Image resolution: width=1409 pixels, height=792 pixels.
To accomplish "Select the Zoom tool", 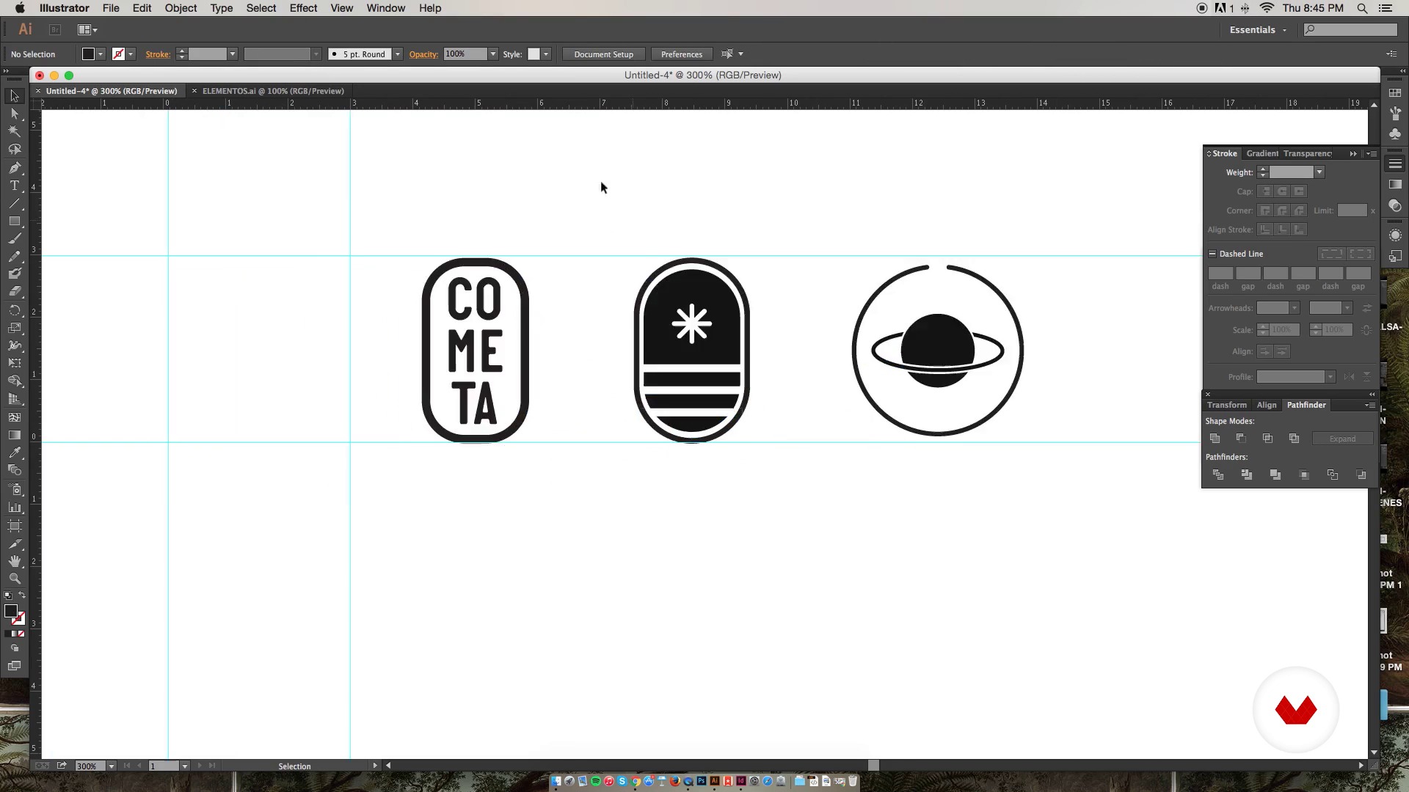I will click(x=14, y=579).
